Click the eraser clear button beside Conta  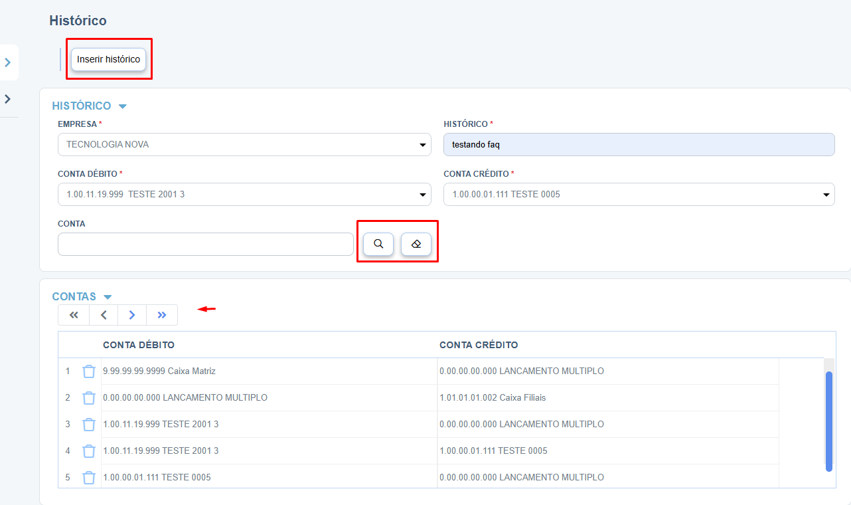click(416, 244)
